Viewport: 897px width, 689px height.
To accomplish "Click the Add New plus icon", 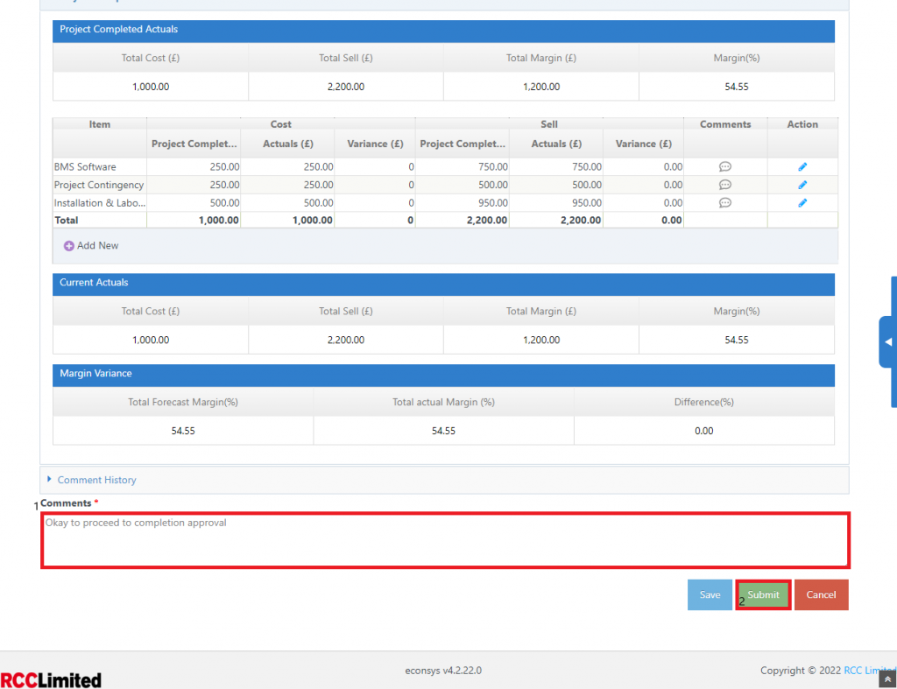I will click(68, 246).
